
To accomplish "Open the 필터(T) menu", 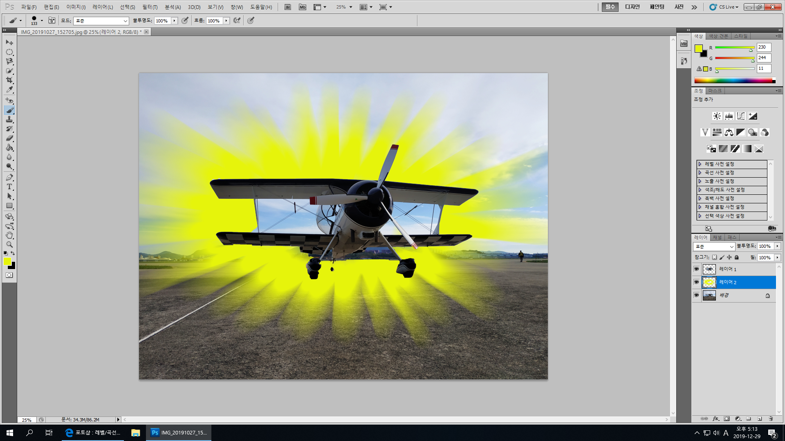I will click(x=150, y=7).
